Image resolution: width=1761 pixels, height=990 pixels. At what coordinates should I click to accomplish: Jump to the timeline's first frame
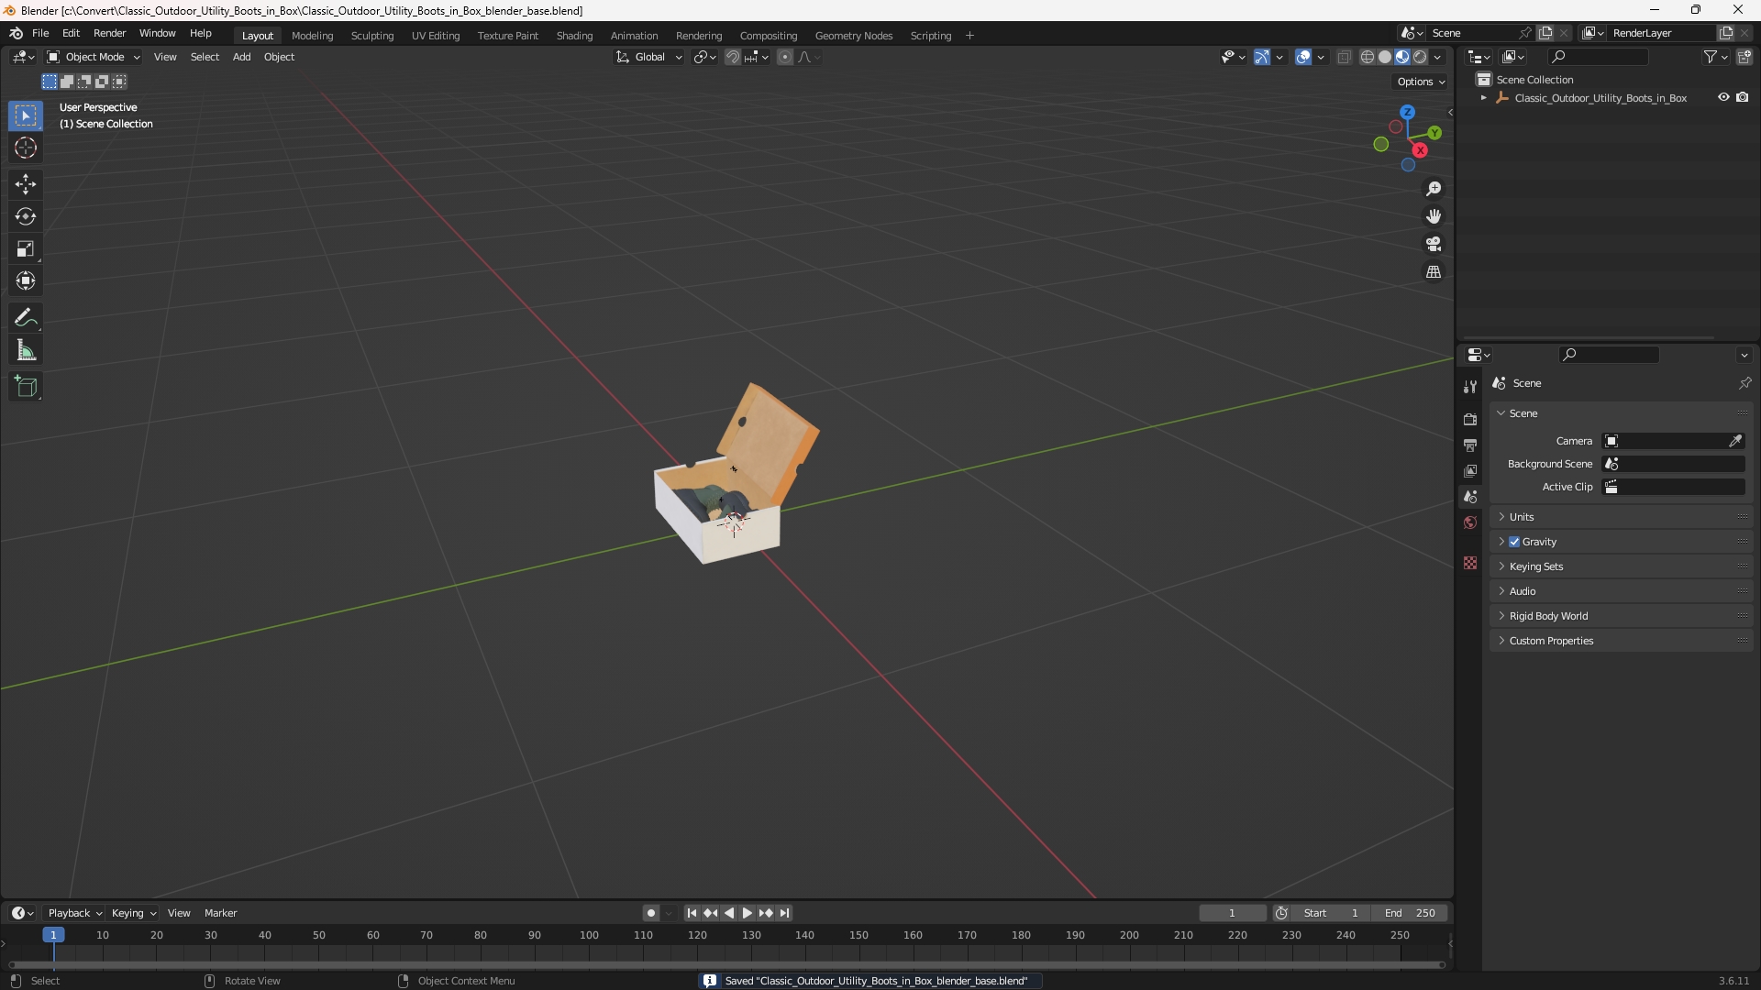692,913
